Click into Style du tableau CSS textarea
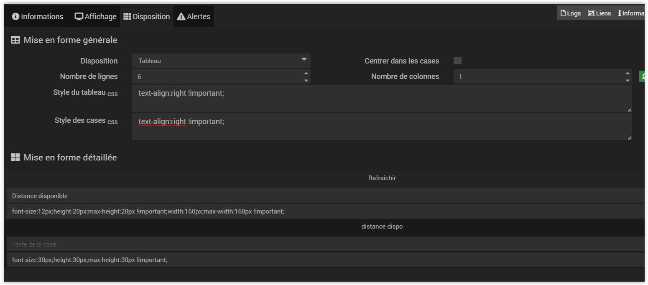This screenshot has width=648, height=285. click(x=381, y=99)
